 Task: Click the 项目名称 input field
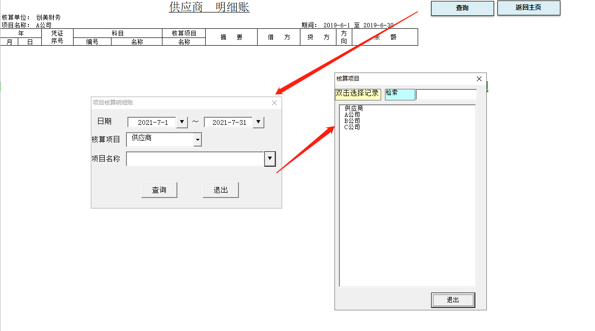point(195,159)
